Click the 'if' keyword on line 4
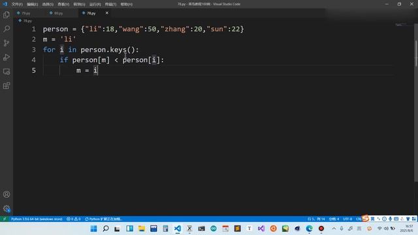Viewport: 418px width, 235px height. pyautogui.click(x=64, y=60)
